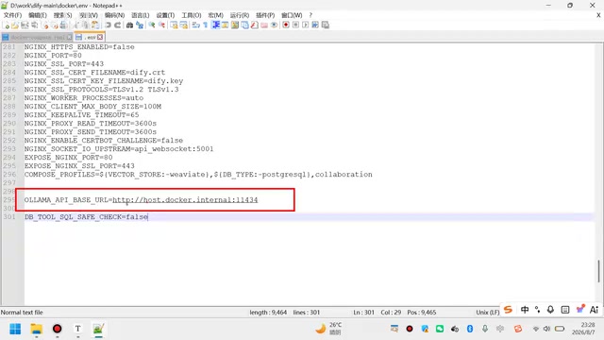
Task: Open the 编码(N) menu
Action: 114,15
